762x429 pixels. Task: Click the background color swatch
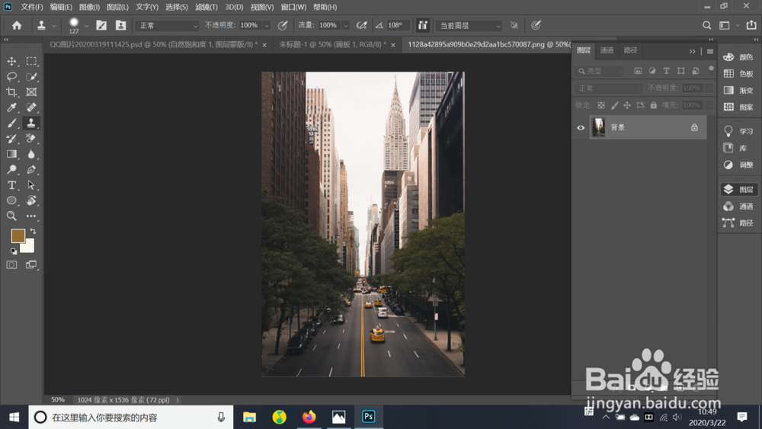29,248
